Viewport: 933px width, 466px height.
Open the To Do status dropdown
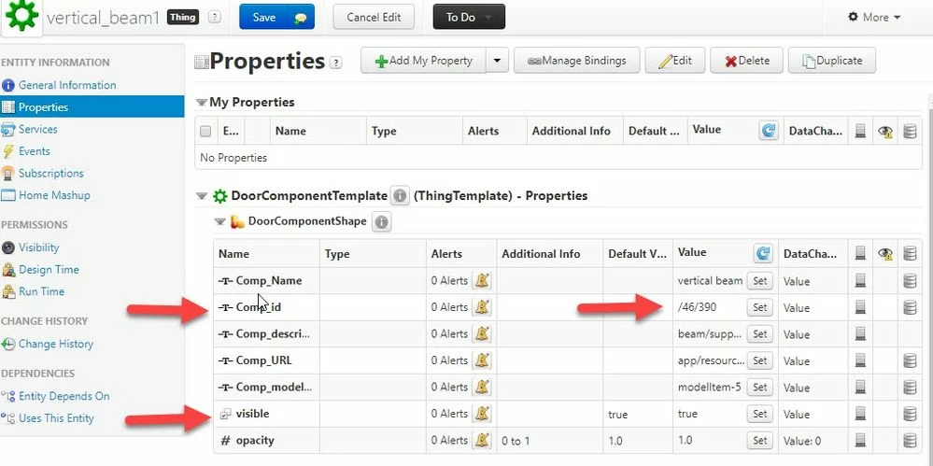[x=469, y=17]
